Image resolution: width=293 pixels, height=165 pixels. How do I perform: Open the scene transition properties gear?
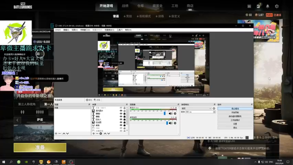[x=214, y=109]
